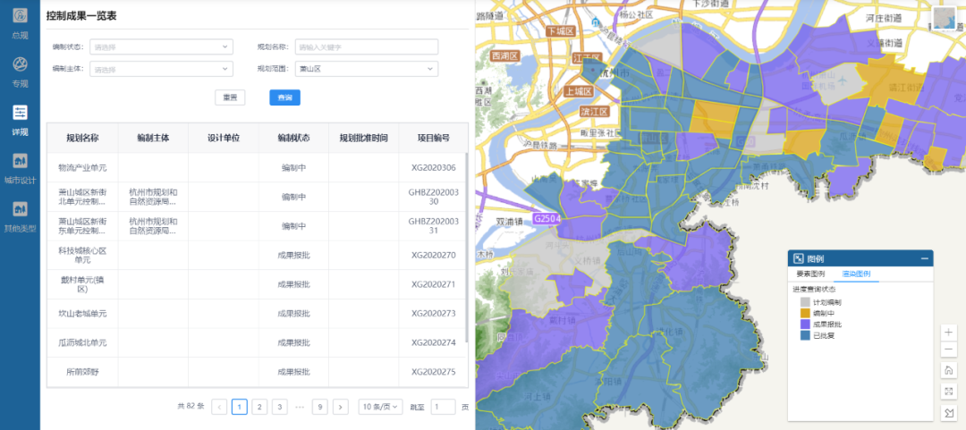Zoom in the map with plus button
The width and height of the screenshot is (966, 430).
(948, 332)
